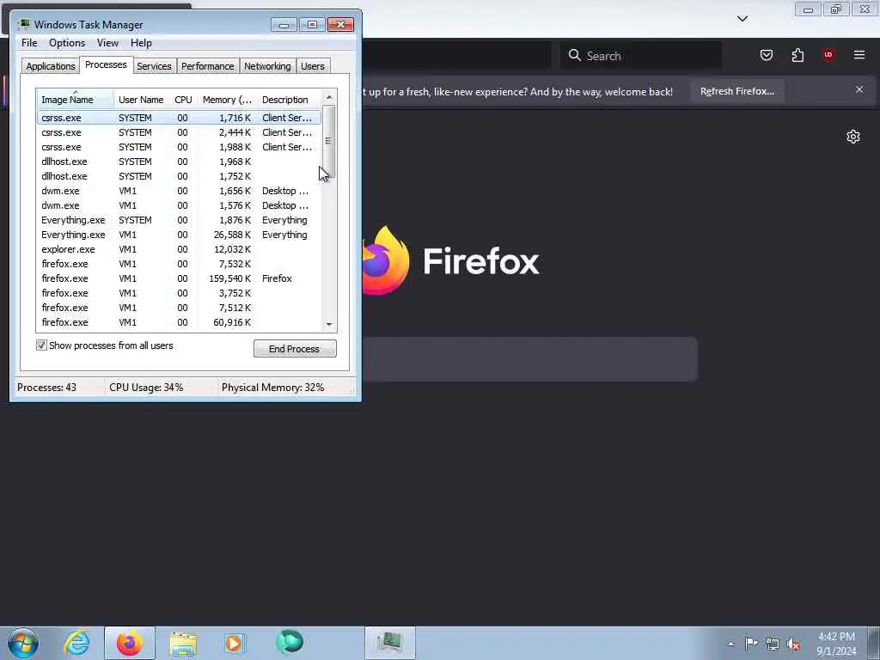Dismiss the Refresh Firefox notification bar
The width and height of the screenshot is (880, 660).
coord(859,89)
